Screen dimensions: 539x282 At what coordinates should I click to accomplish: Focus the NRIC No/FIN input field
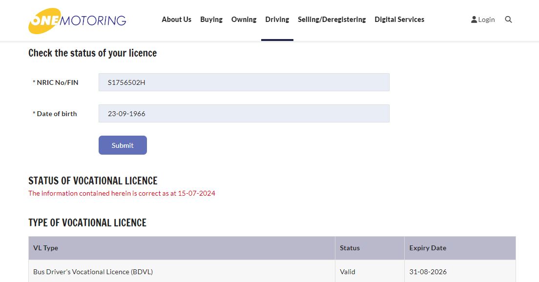tap(244, 82)
